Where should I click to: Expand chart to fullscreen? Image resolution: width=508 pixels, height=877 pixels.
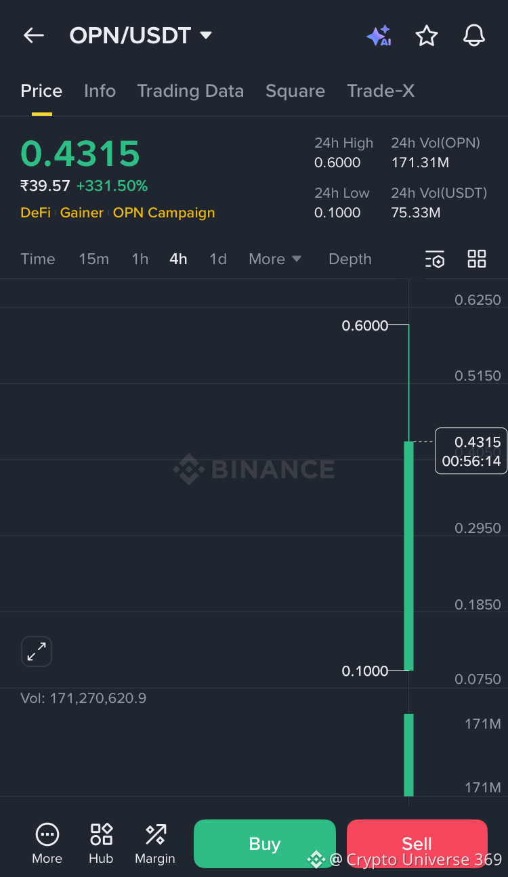[x=37, y=651]
